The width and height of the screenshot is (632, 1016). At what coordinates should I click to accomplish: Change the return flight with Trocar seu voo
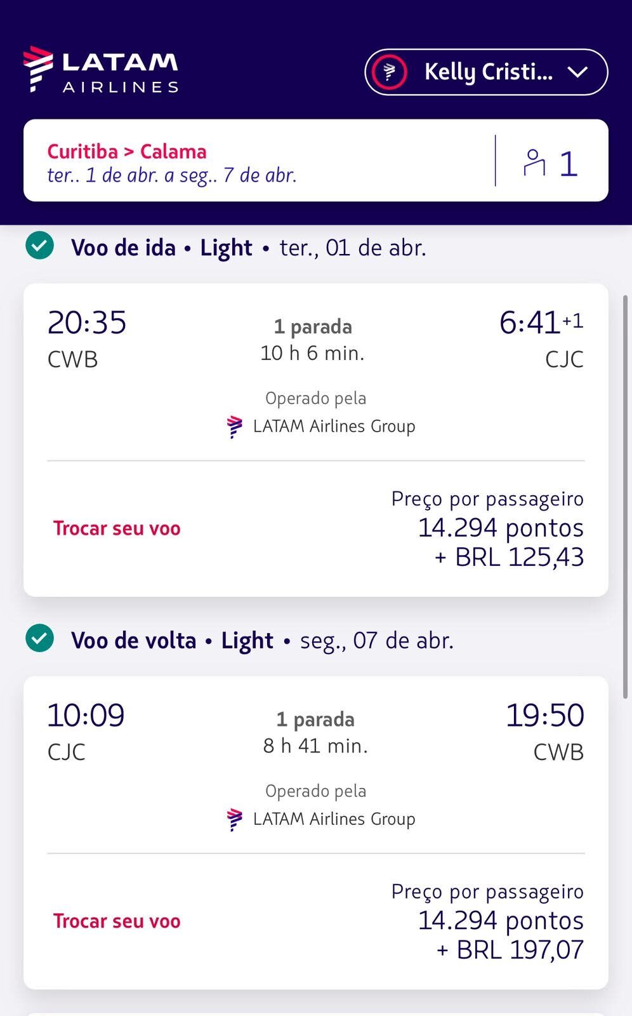point(117,921)
